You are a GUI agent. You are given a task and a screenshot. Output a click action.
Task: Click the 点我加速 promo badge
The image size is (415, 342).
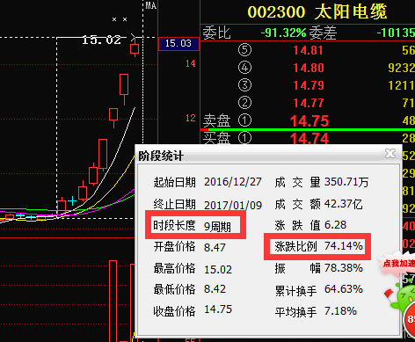coord(398,264)
